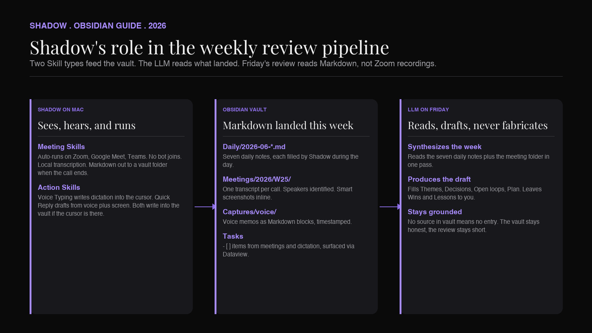The width and height of the screenshot is (592, 333).
Task: Click the description '- [ ] items from meetings and dictation'
Action: pos(289,250)
